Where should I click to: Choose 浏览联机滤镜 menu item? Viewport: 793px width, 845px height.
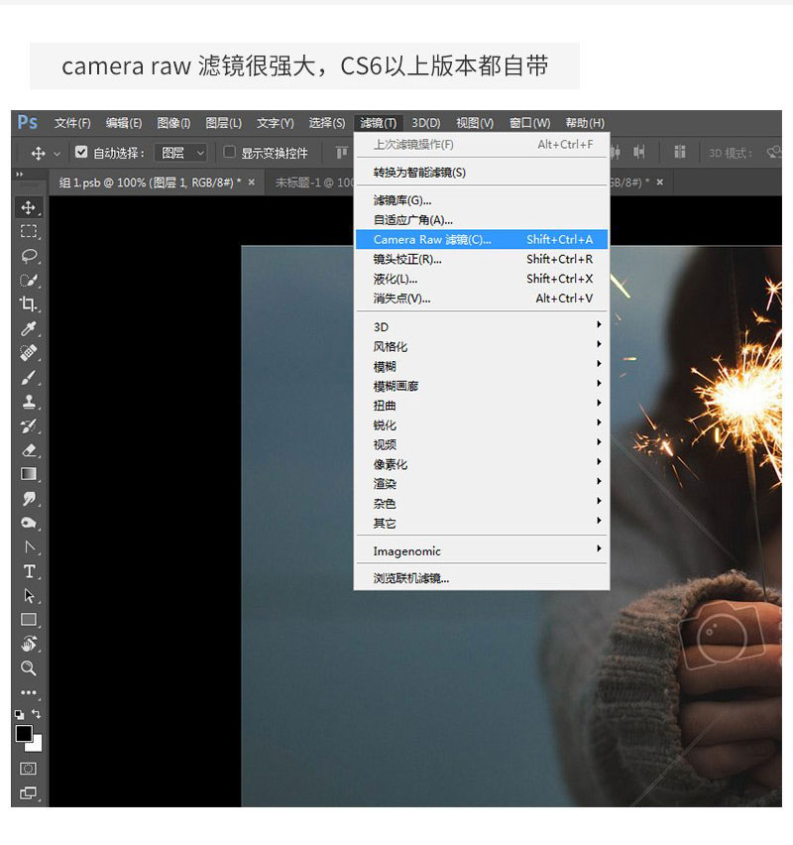[x=482, y=578]
